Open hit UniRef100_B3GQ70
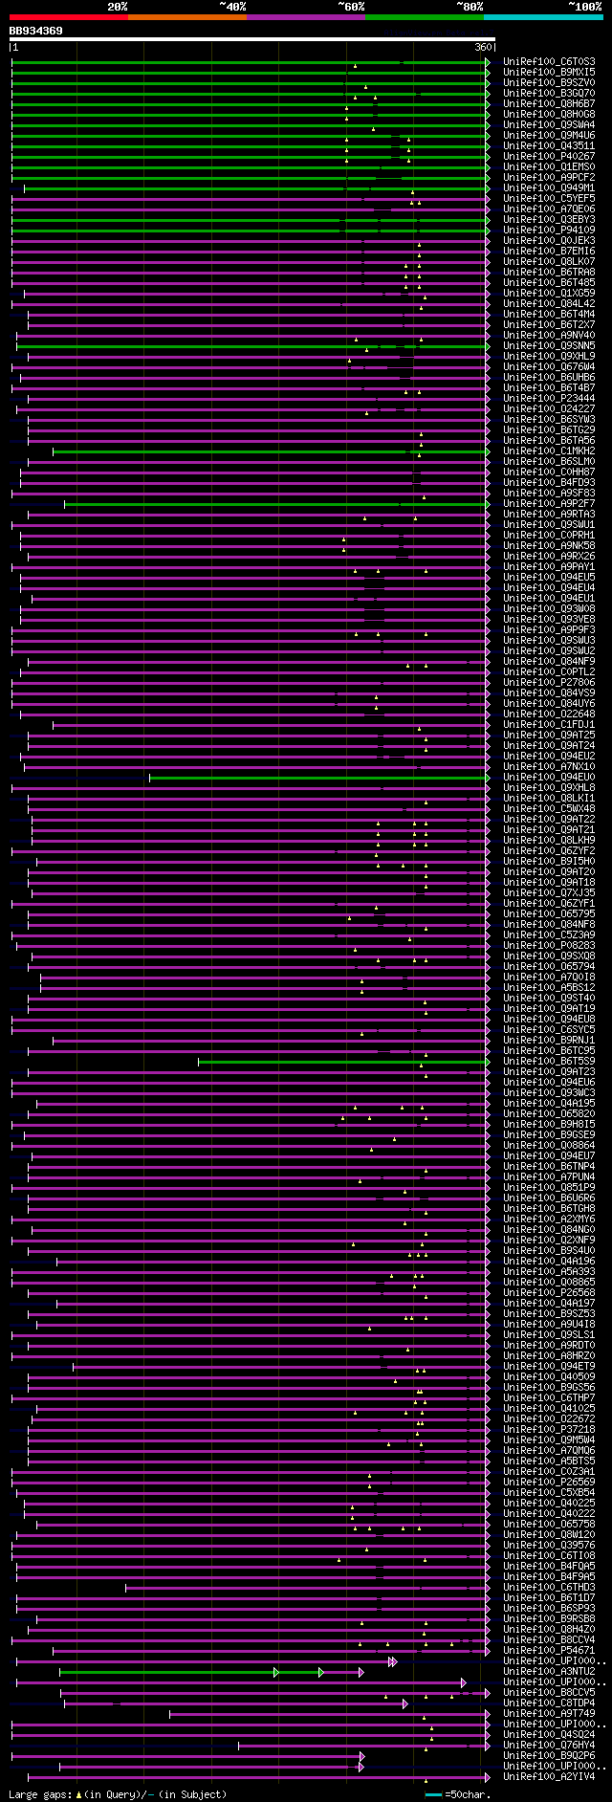Screen dimensions: 612x1802 pos(549,94)
